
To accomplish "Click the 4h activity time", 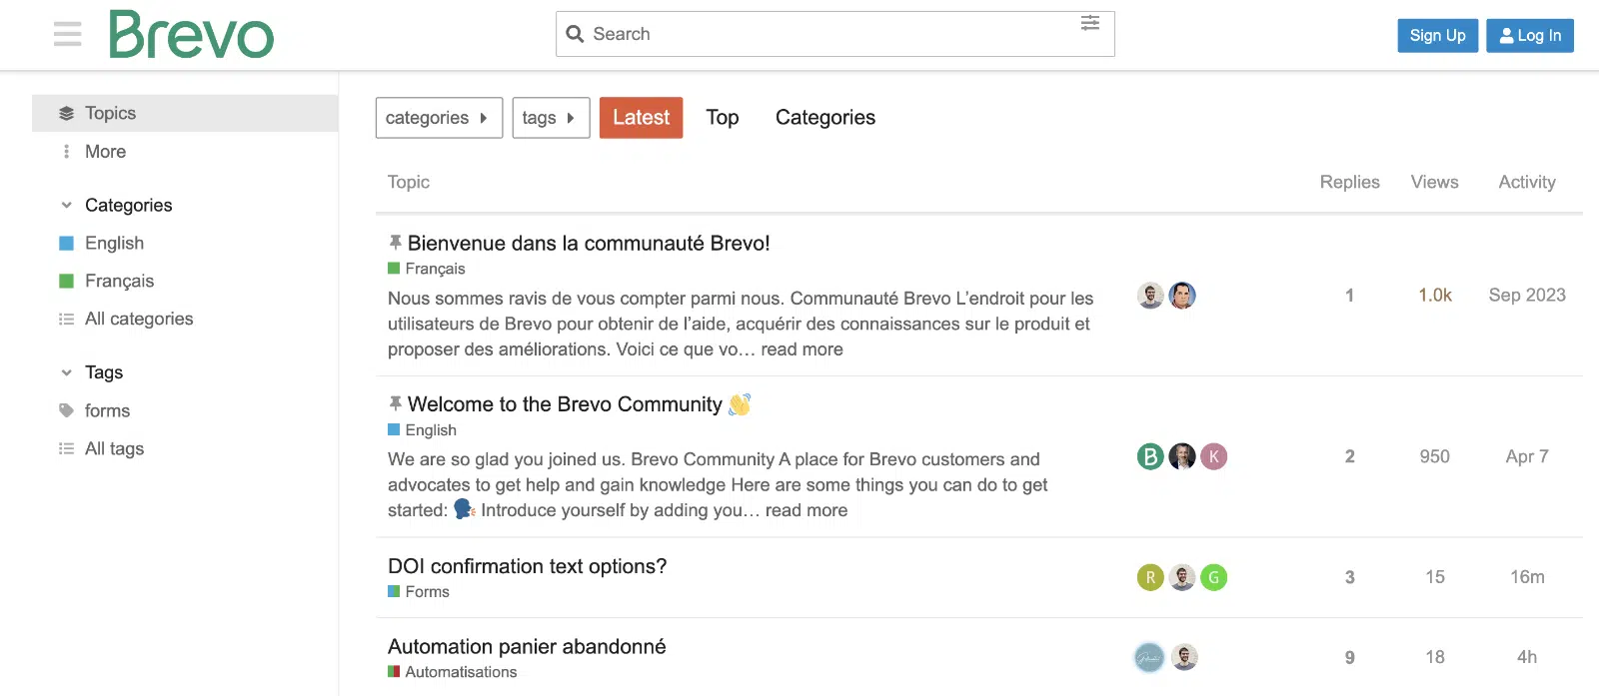I will point(1527,657).
